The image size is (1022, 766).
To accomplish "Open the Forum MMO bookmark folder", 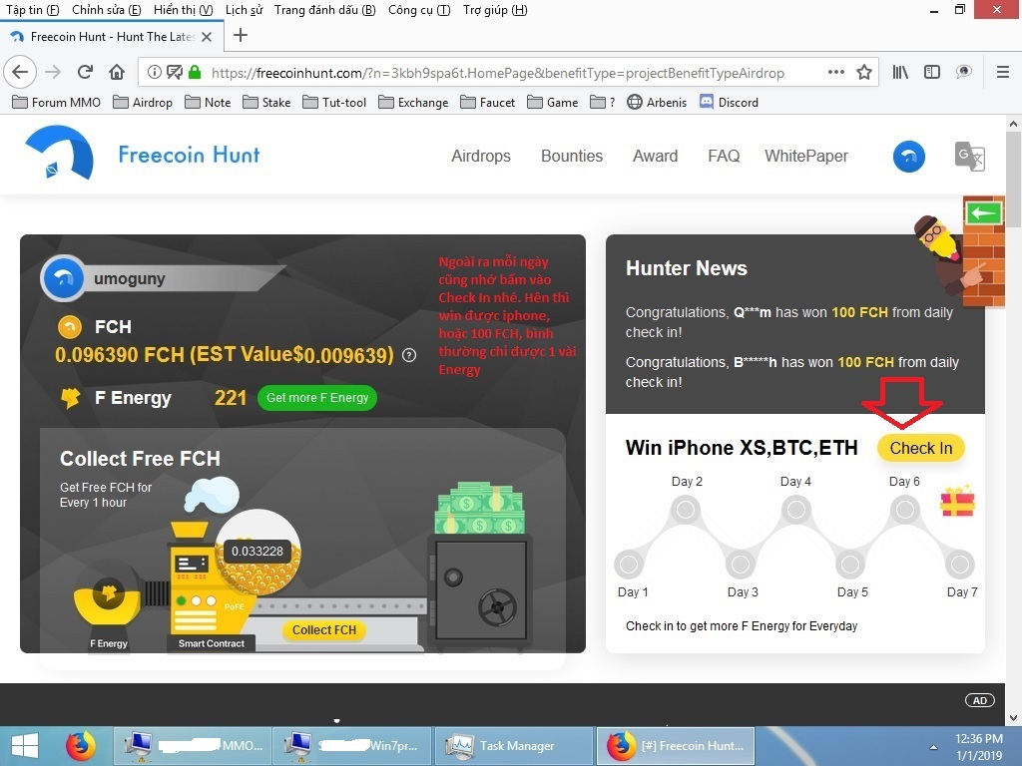I will (x=56, y=103).
